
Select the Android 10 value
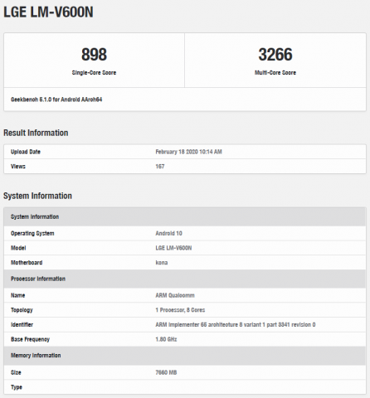tap(168, 233)
